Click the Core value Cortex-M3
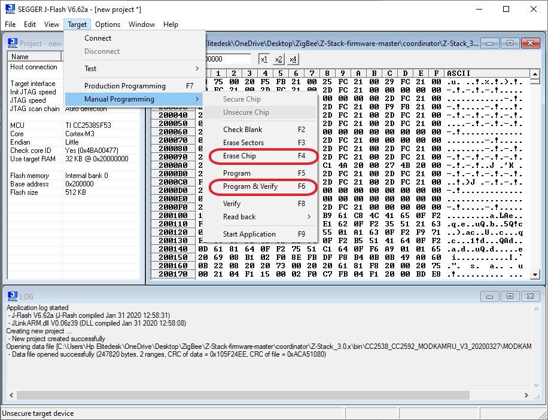Image resolution: width=548 pixels, height=420 pixels. (80, 134)
